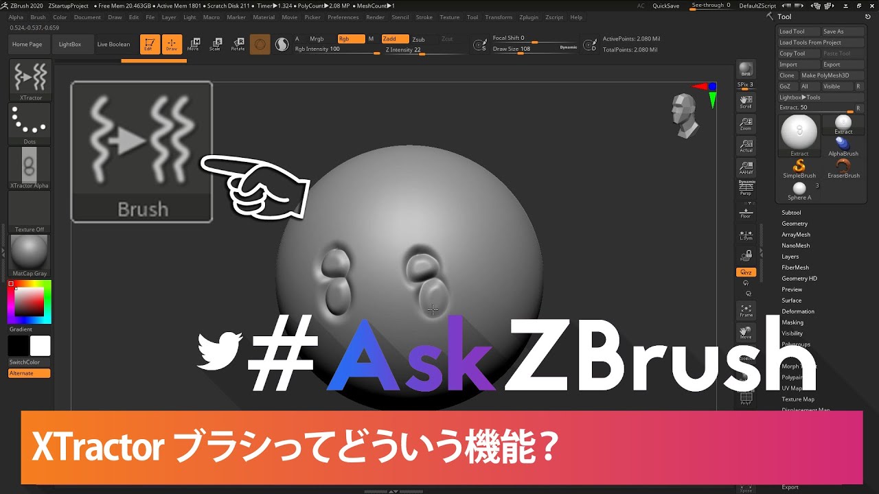Click the half-shaded sculptris icon
This screenshot has width=879, height=494.
282,45
